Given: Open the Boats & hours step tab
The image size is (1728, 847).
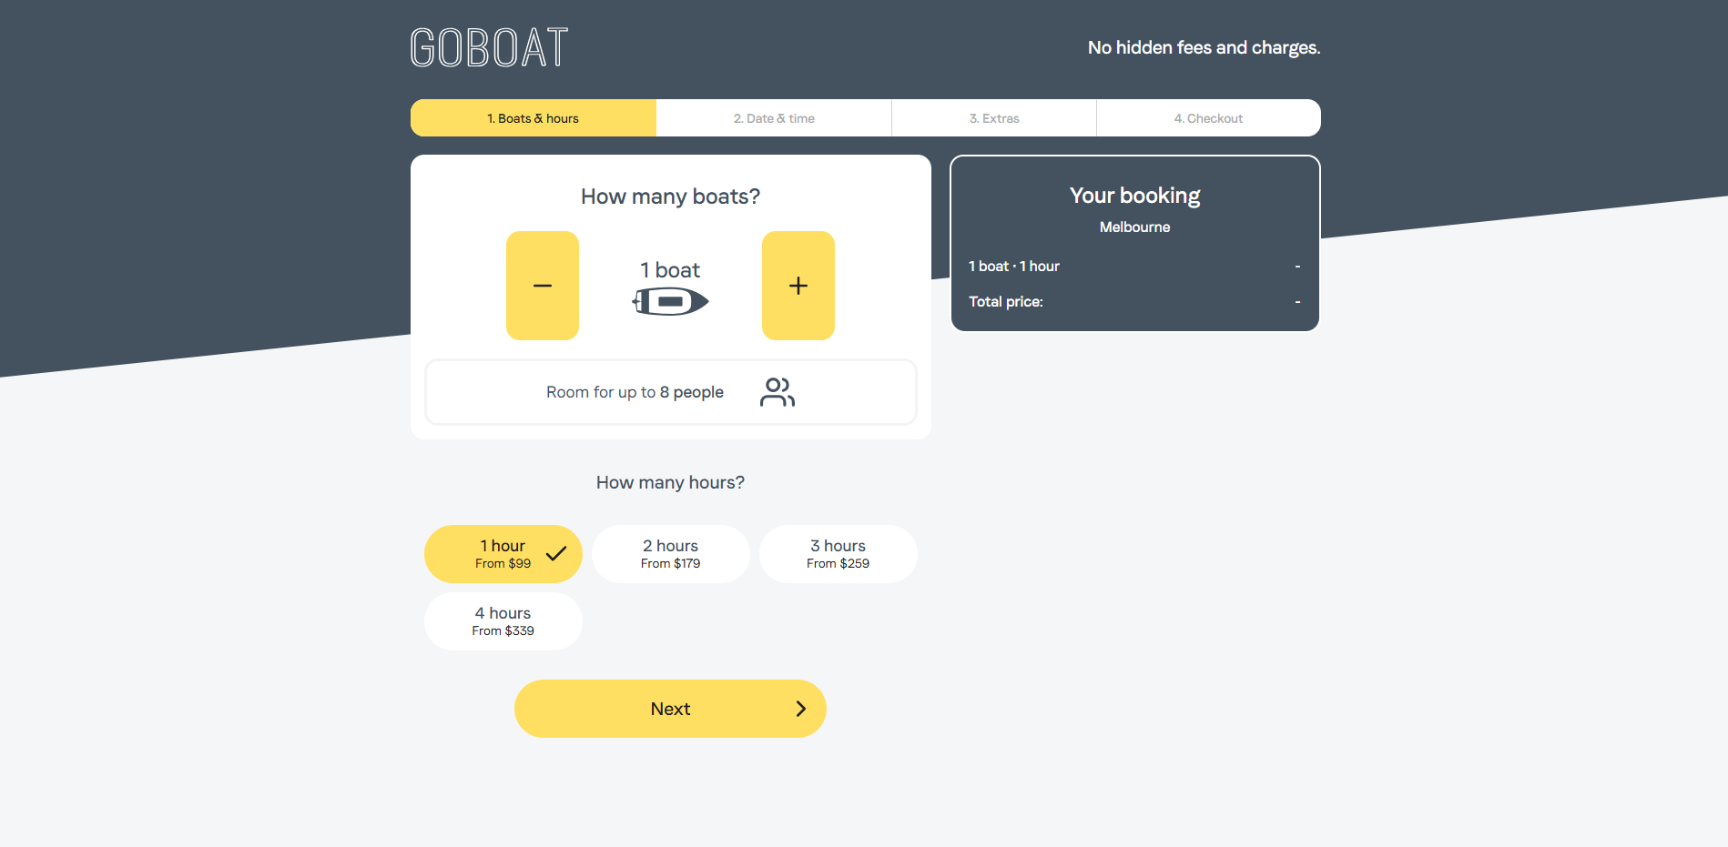Looking at the screenshot, I should pyautogui.click(x=534, y=118).
